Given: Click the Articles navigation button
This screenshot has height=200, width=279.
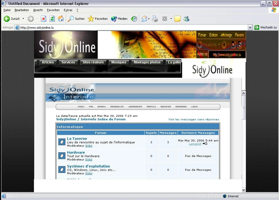Looking at the screenshot, I should (48, 62).
